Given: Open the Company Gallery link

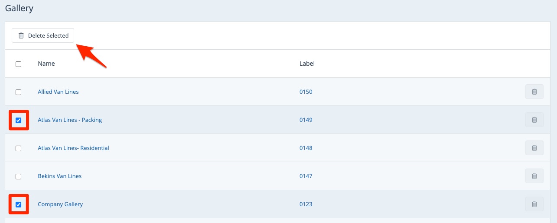Looking at the screenshot, I should 60,204.
